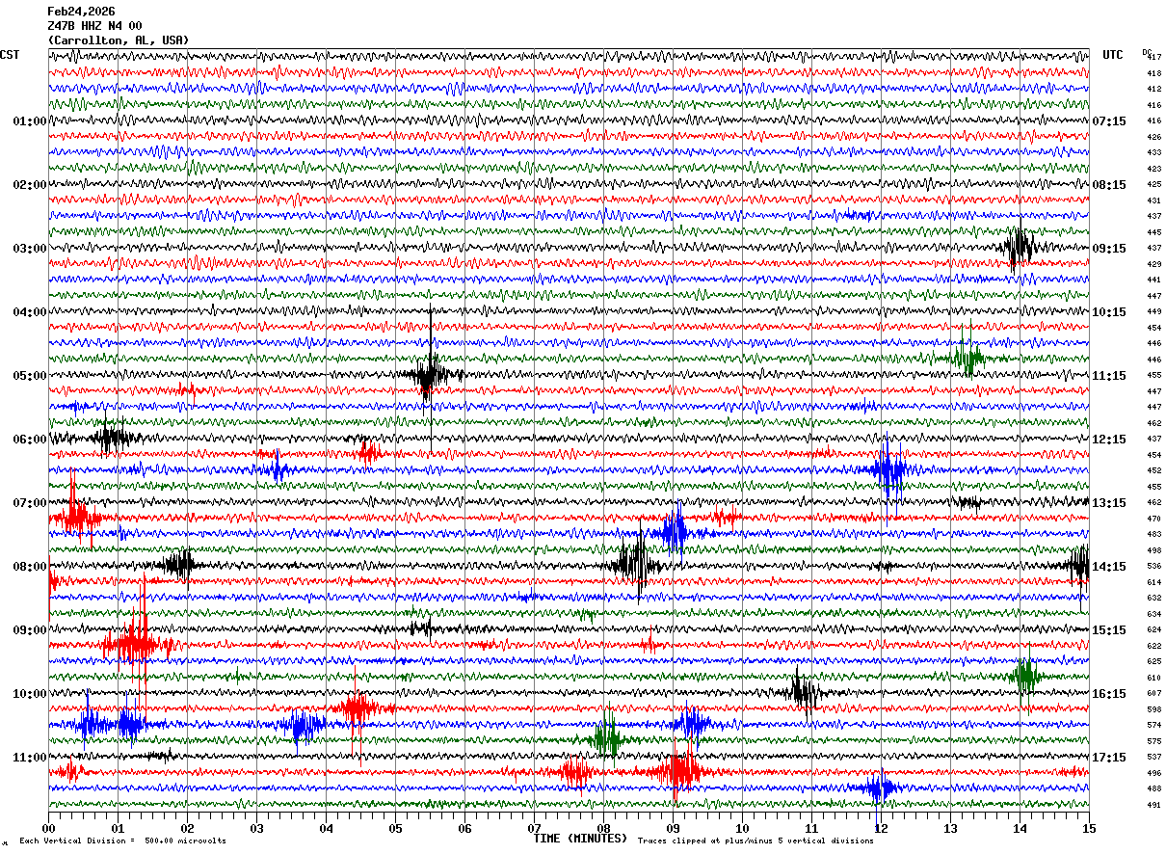1166x854 pixels.
Task: Click green burst below 04:00 near minute 13
Action: pos(967,358)
